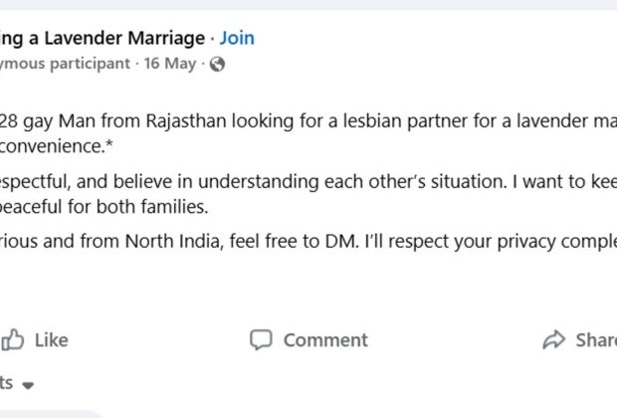Click the thumbs-up Like icon
The height and width of the screenshot is (418, 617).
(x=13, y=339)
